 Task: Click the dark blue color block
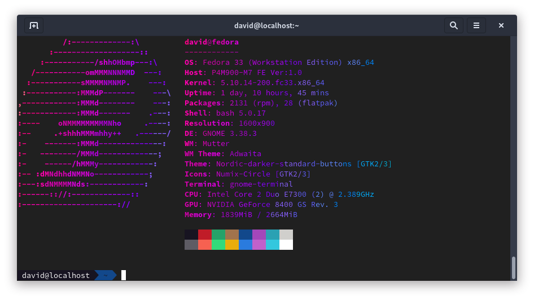click(x=246, y=235)
